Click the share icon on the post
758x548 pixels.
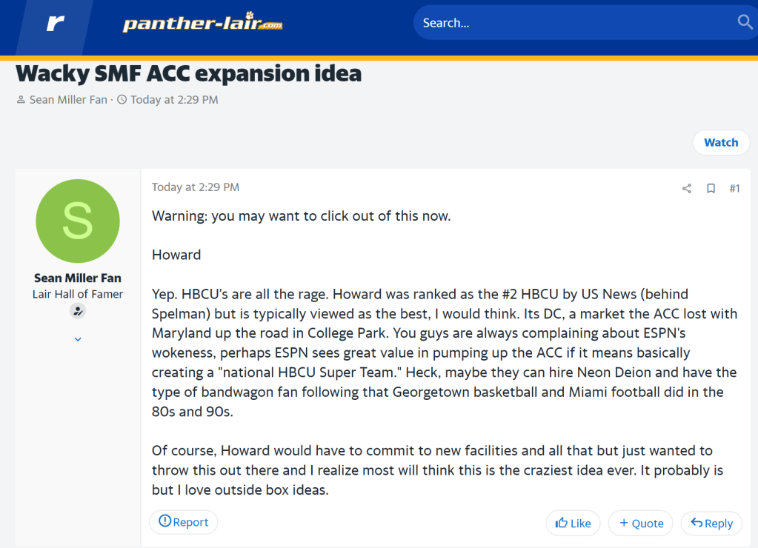coord(687,188)
